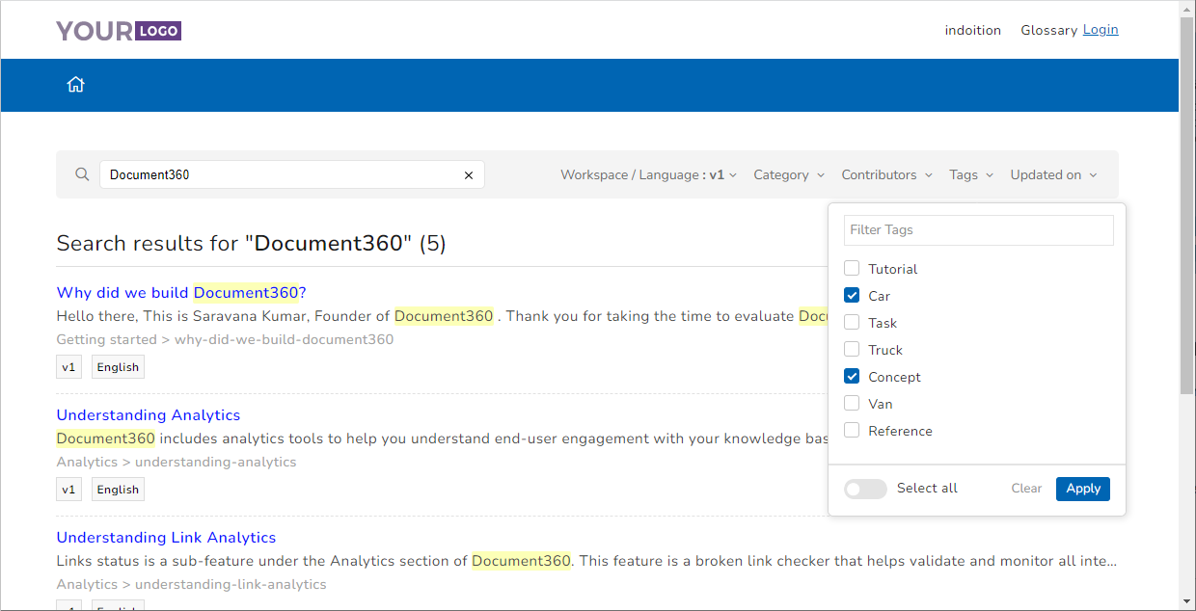1196x611 pixels.
Task: Click v1 badge under 'Why did we build'
Action: [68, 366]
